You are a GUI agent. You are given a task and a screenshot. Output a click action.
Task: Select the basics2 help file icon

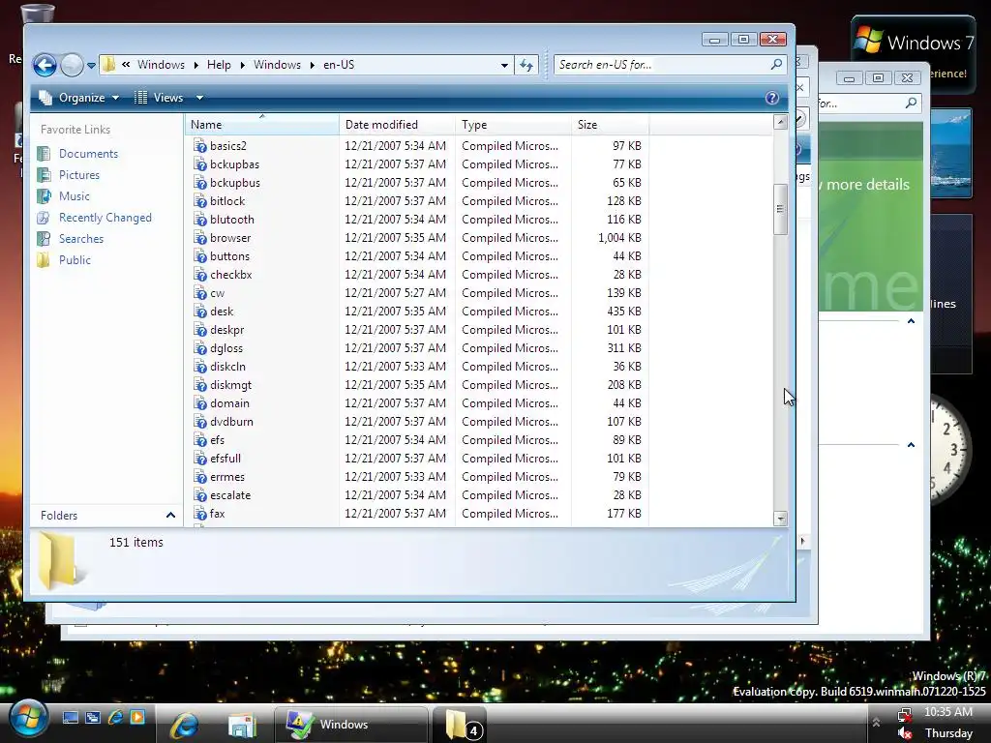tap(199, 146)
